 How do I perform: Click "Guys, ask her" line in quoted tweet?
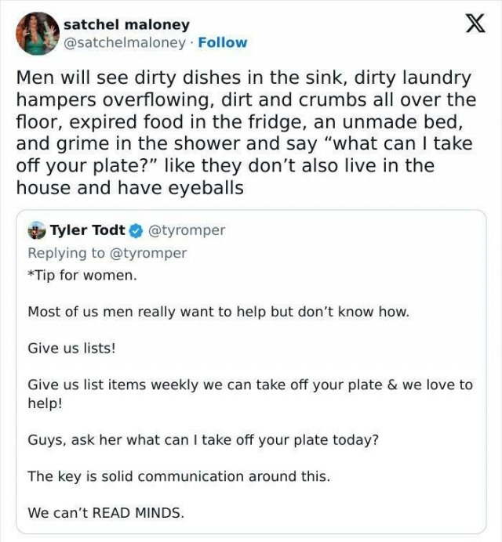click(203, 439)
